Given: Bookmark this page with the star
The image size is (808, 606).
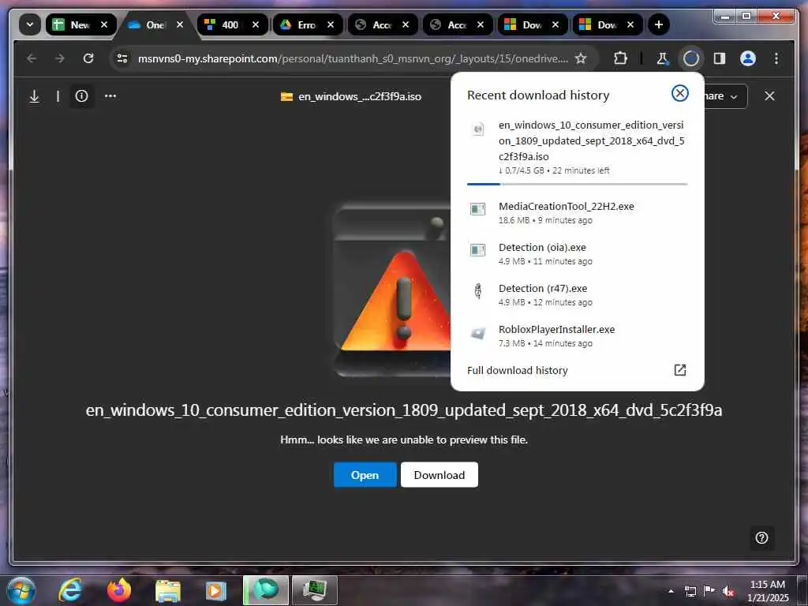Looking at the screenshot, I should [x=581, y=58].
